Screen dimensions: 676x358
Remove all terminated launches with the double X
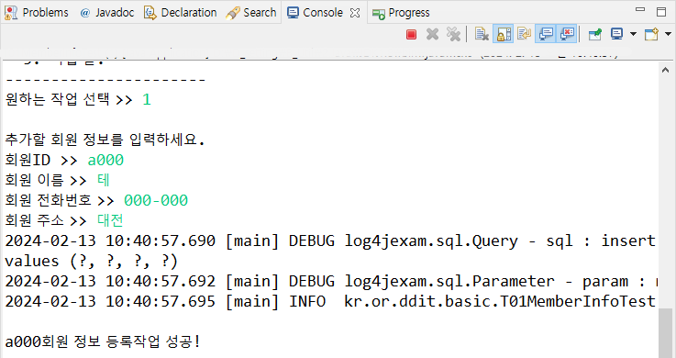[x=453, y=35]
